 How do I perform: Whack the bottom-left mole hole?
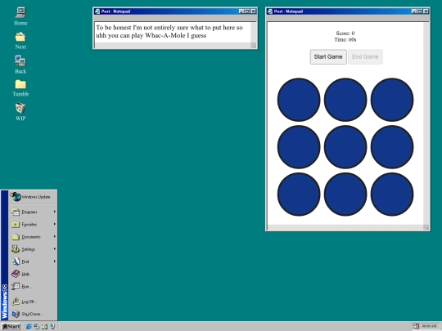pos(299,195)
